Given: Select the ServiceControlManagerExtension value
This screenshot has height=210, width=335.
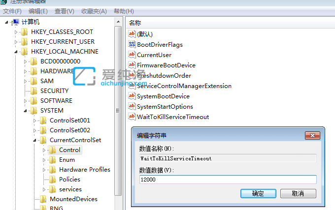Looking at the screenshot, I should [184, 86].
